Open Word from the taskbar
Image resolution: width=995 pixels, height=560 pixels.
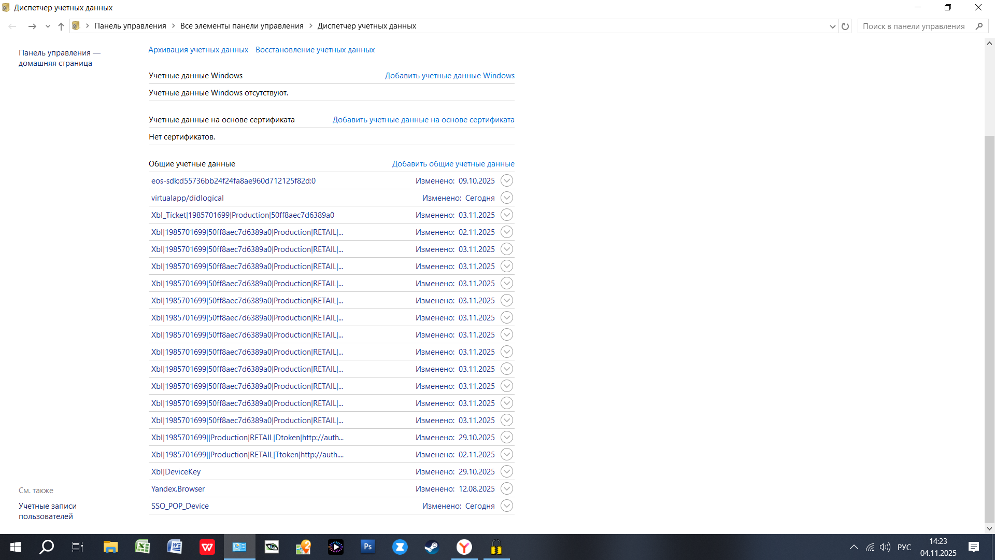175,547
